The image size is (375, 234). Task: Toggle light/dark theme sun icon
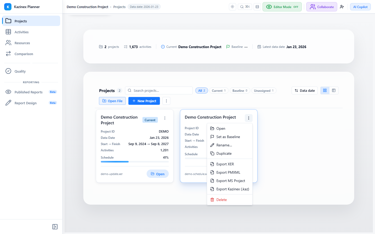click(233, 7)
